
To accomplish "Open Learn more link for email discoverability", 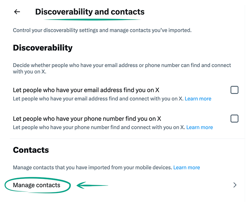I will click(198, 99).
